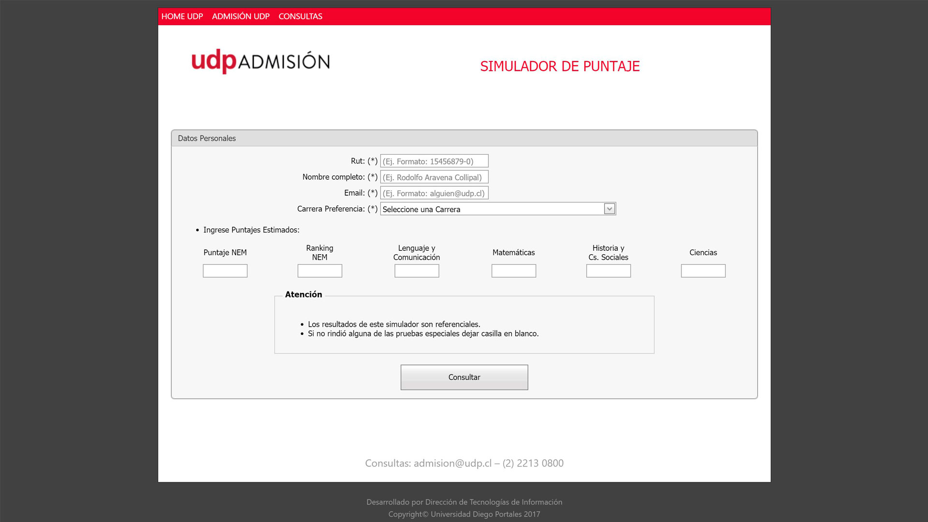
Task: Select the Lenguaje y Comunicación score field
Action: click(417, 271)
